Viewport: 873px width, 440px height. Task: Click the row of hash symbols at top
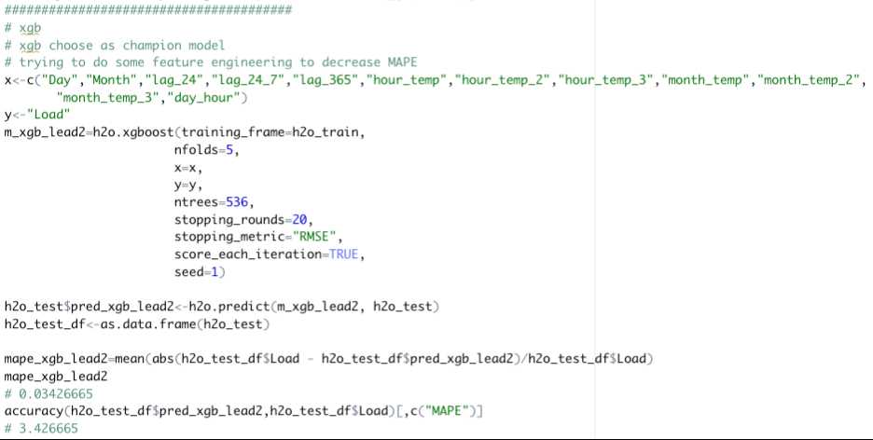(x=147, y=10)
